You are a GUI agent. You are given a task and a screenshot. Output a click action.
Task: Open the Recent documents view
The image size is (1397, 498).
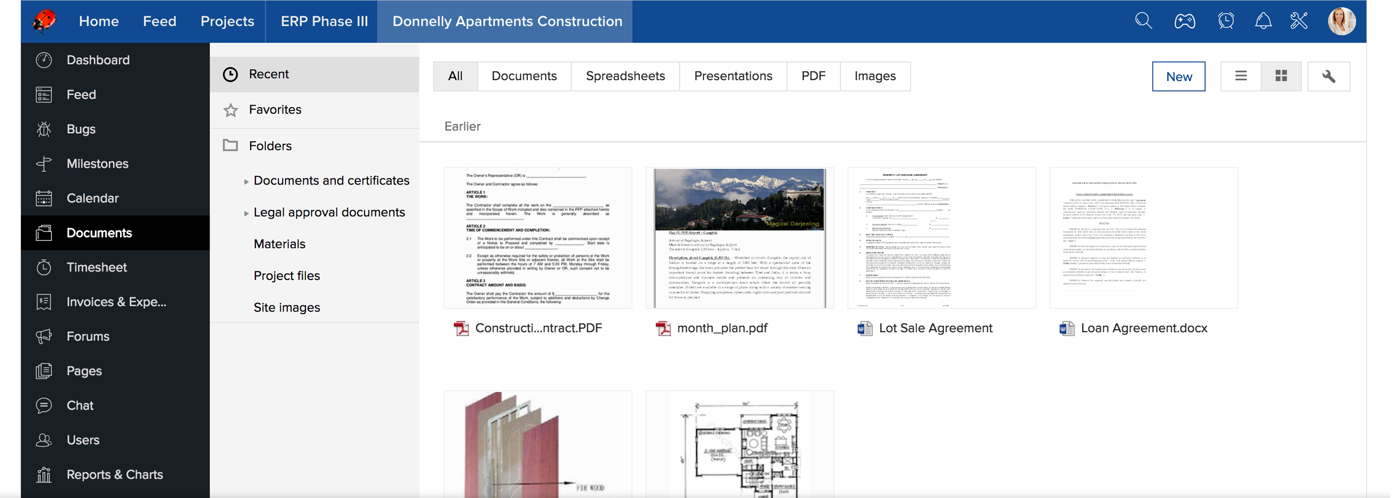pyautogui.click(x=314, y=74)
